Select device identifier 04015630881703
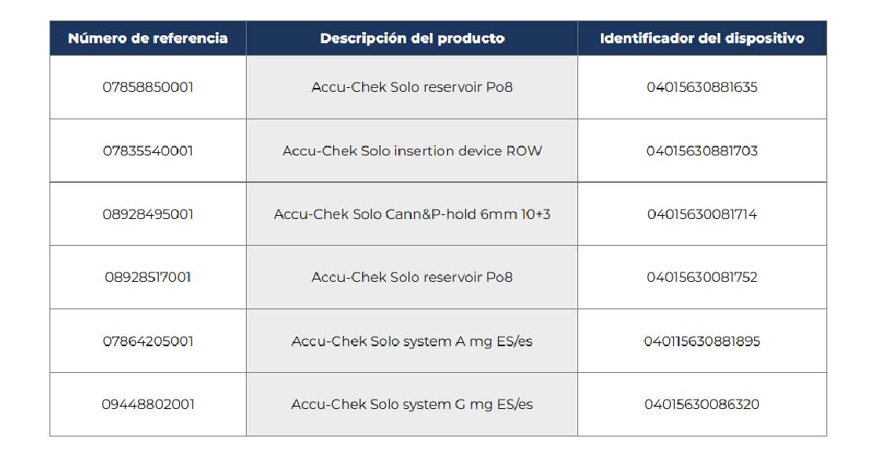Screen dimensions: 872x471 pyautogui.click(x=702, y=151)
